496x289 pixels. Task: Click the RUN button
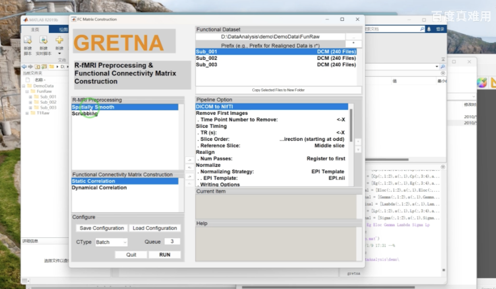[x=165, y=255]
